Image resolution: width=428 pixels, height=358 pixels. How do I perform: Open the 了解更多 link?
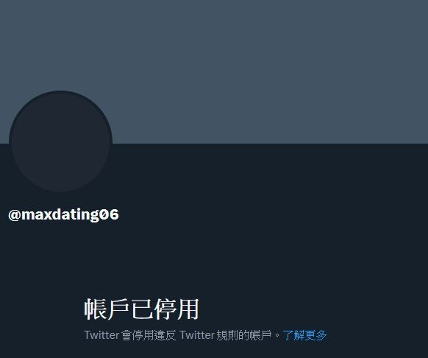tap(304, 335)
